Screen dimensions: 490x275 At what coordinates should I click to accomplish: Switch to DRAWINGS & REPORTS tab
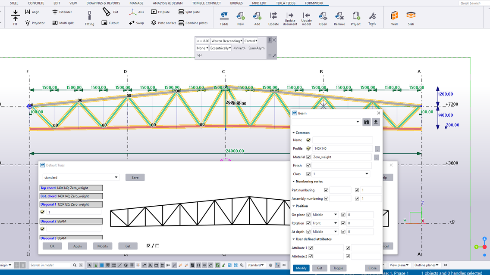click(x=103, y=3)
